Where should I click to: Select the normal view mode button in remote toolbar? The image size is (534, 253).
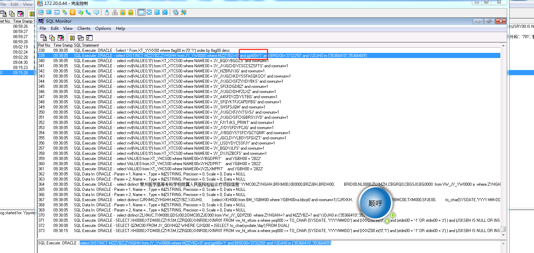[x=141, y=12]
